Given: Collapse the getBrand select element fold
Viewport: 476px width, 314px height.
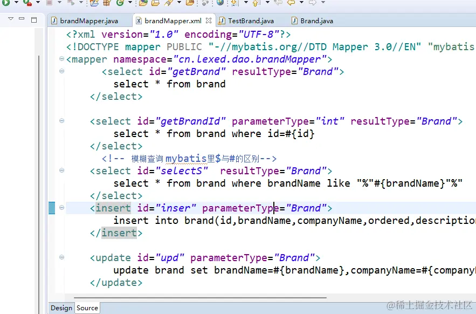Looking at the screenshot, I should tap(61, 71).
